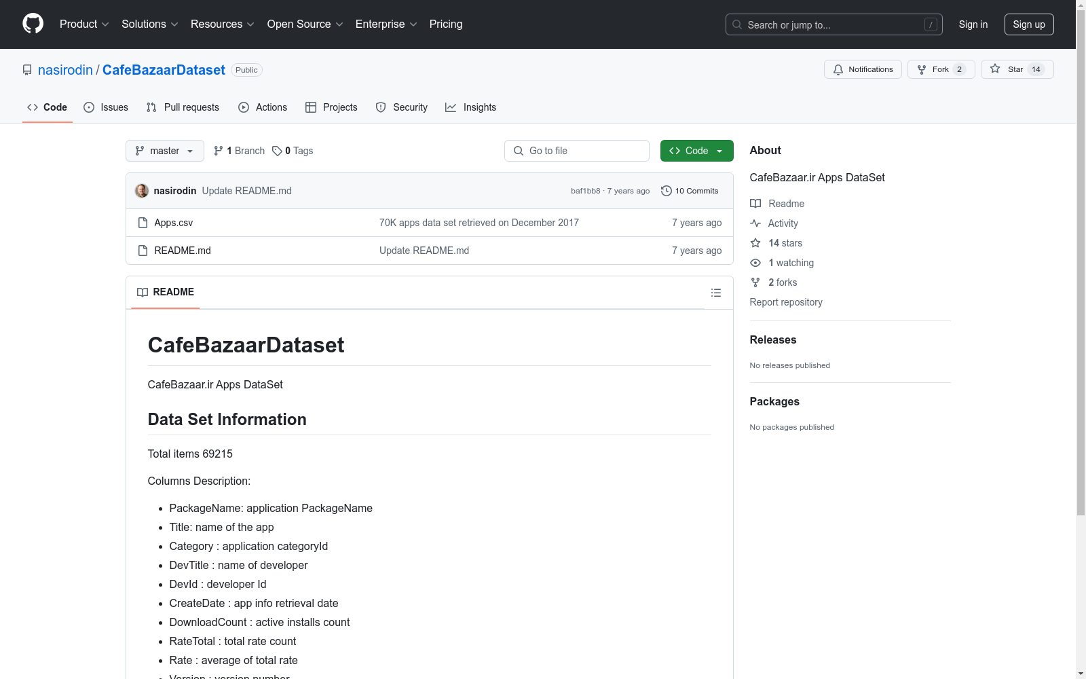Click the GitHub logo icon
The image size is (1086, 679).
(x=33, y=24)
